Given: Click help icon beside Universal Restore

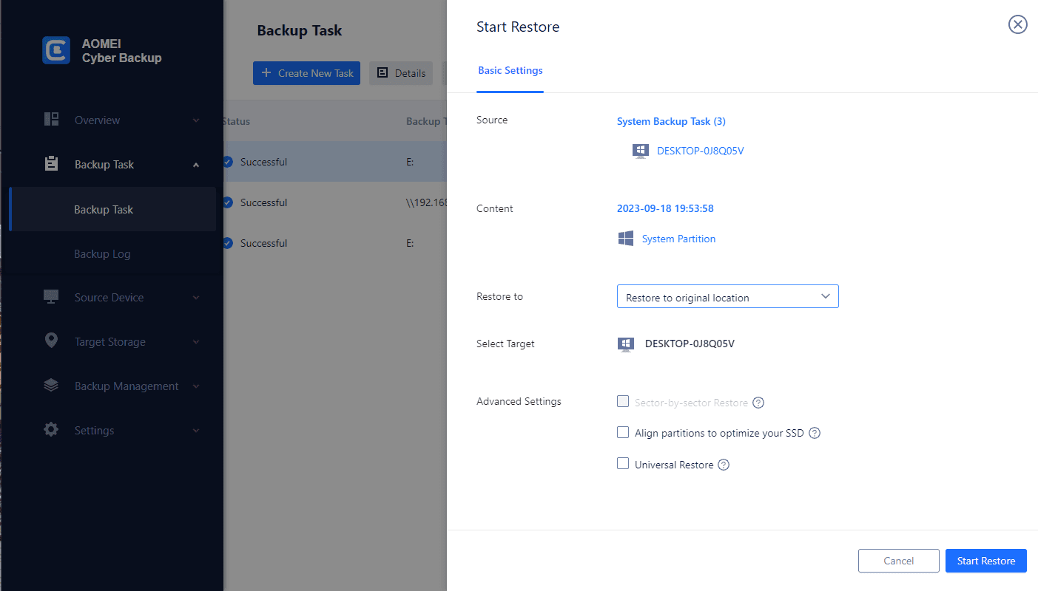Looking at the screenshot, I should point(724,465).
